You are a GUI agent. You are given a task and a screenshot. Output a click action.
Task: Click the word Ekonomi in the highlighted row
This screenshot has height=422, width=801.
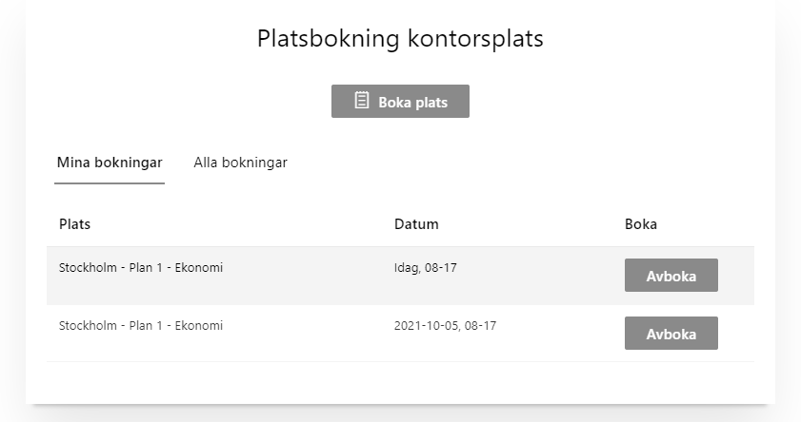pos(199,268)
